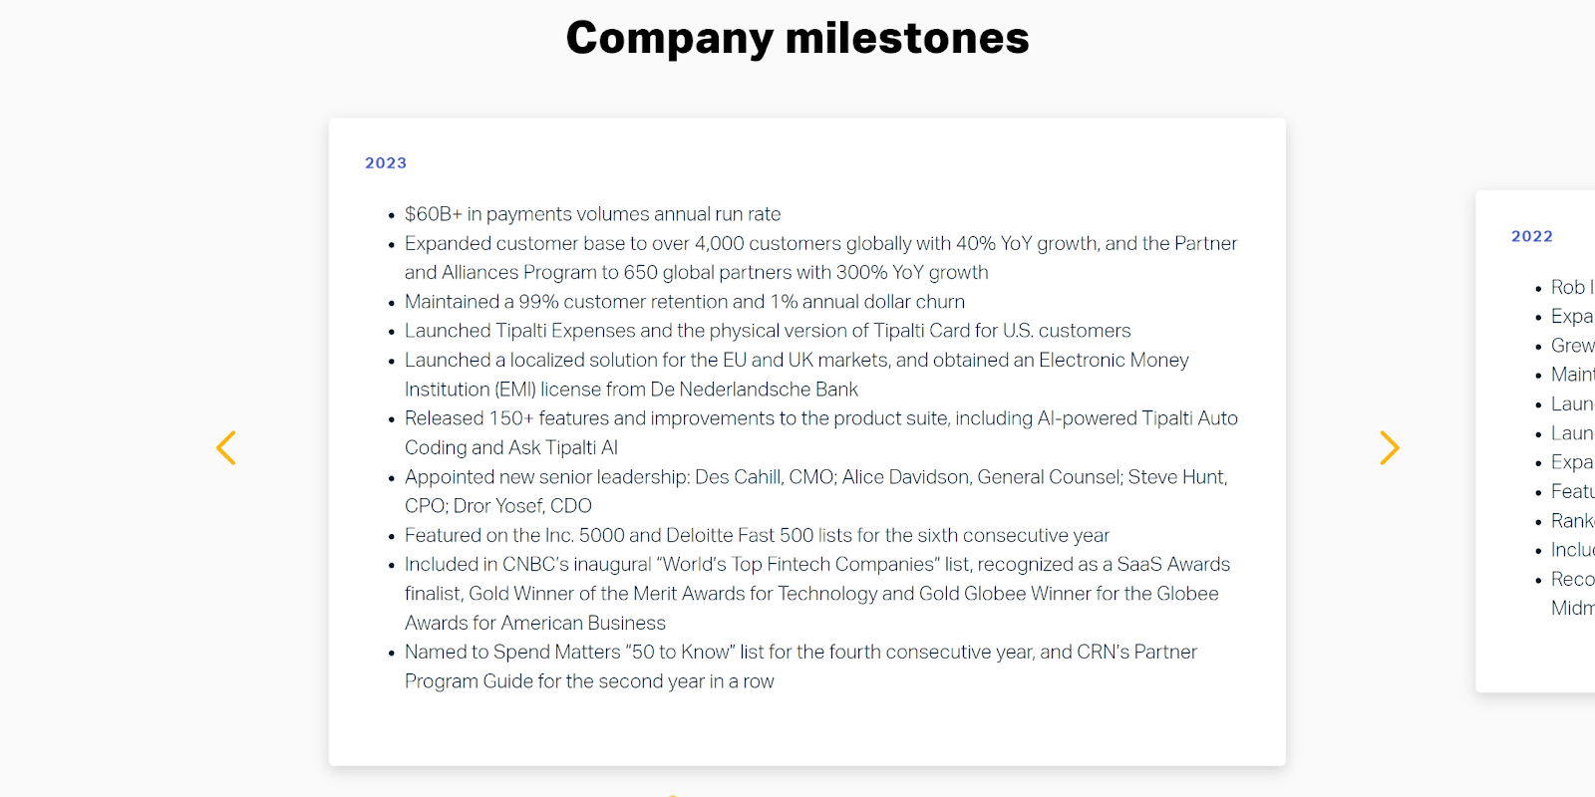Open the 2022 milestones card

click(1535, 441)
